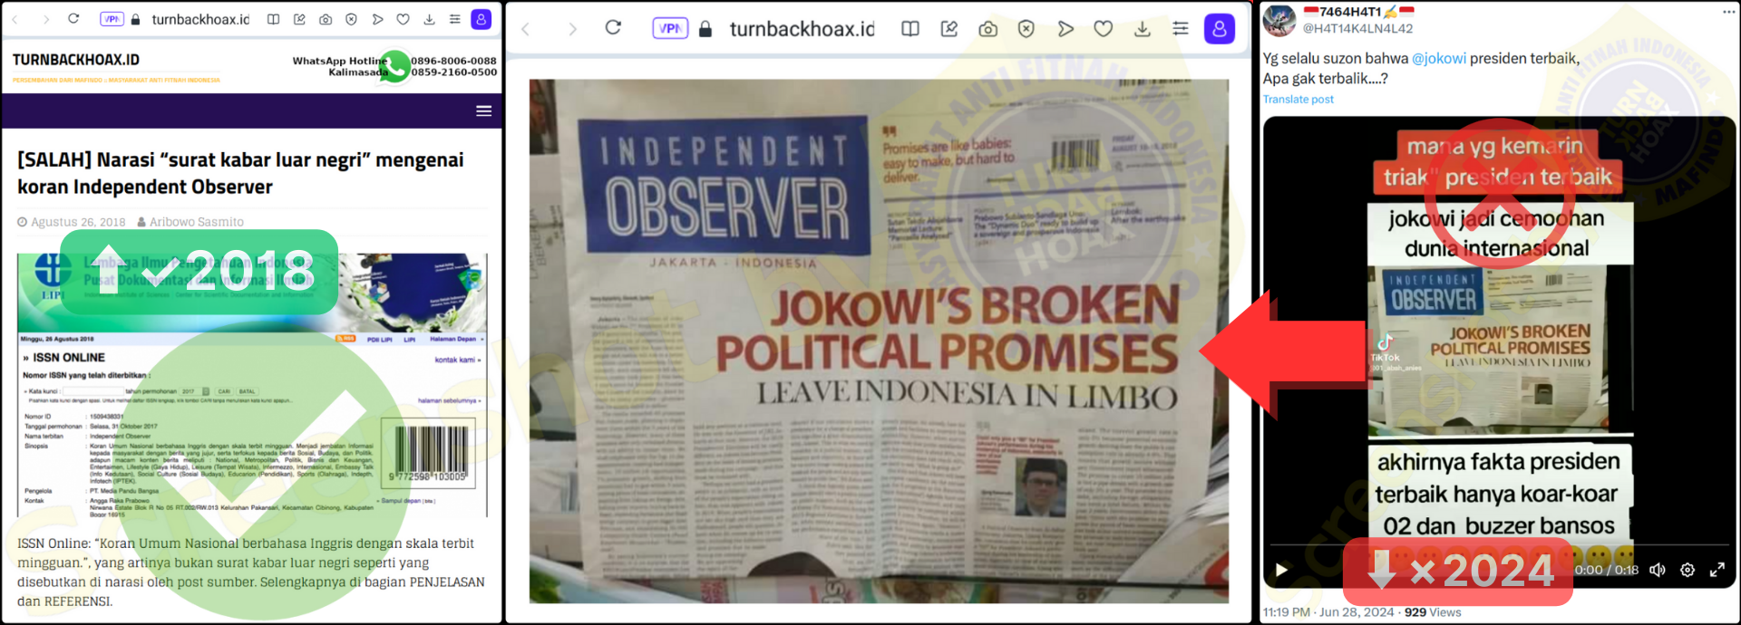The height and width of the screenshot is (625, 1741).
Task: Click the @jokowi mention link
Action: 1439,58
